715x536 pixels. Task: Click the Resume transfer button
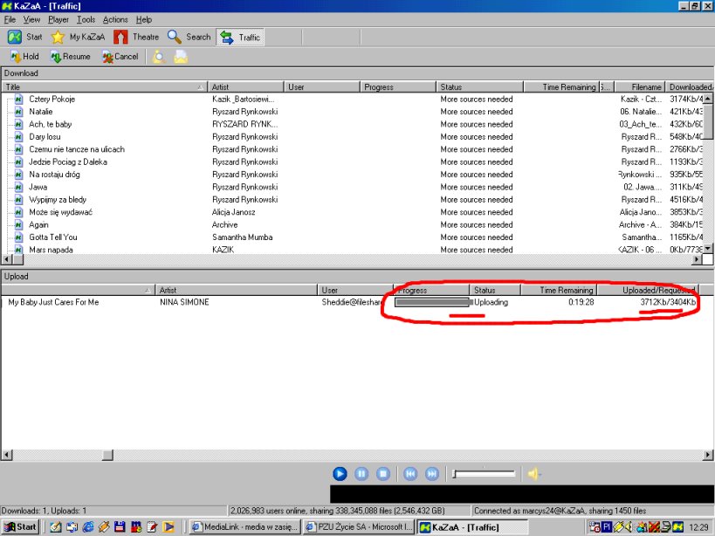coord(70,57)
